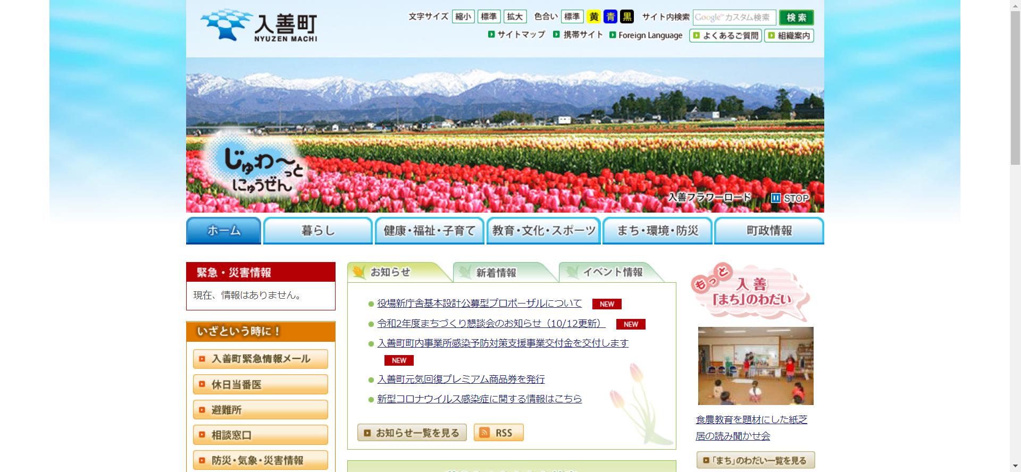Screen dimensions: 1021x472
Task: Switch to the 新着情報 tab
Action: coord(496,273)
